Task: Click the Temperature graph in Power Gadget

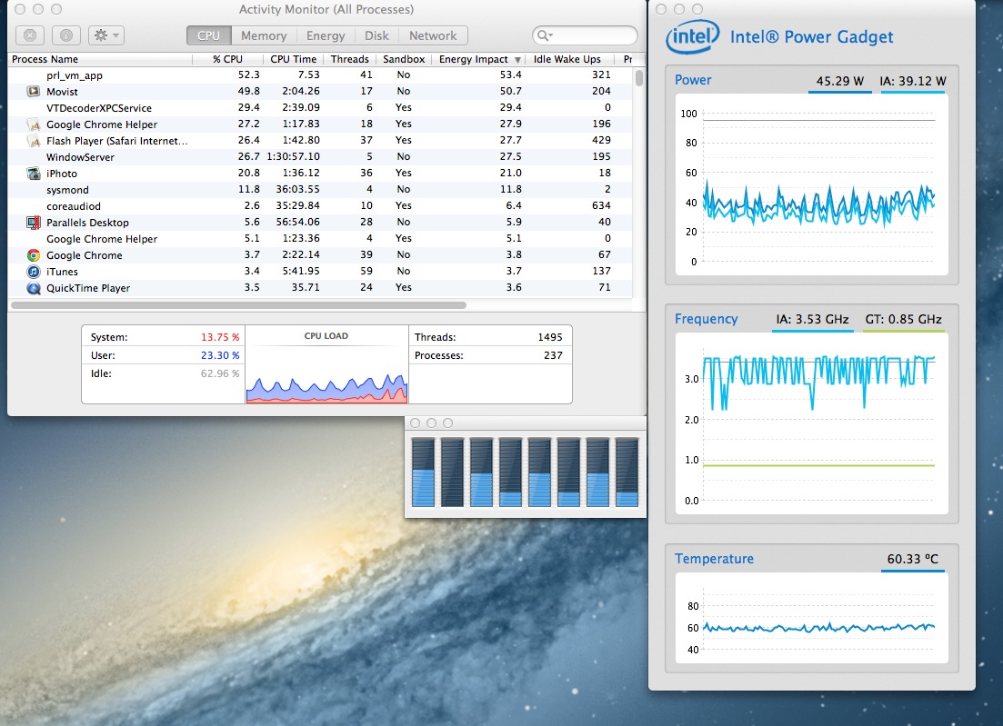Action: pyautogui.click(x=812, y=618)
